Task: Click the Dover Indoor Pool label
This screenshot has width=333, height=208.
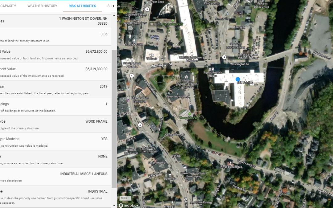Action: (x=177, y=96)
